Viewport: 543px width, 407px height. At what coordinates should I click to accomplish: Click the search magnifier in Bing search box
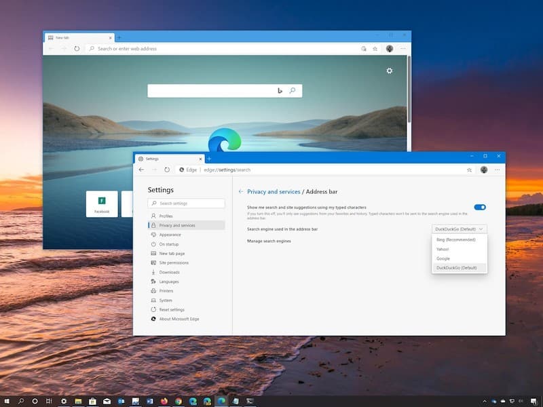click(293, 90)
